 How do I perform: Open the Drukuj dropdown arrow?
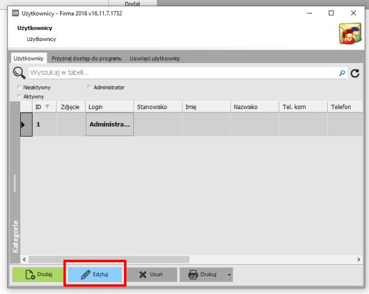pyautogui.click(x=229, y=274)
